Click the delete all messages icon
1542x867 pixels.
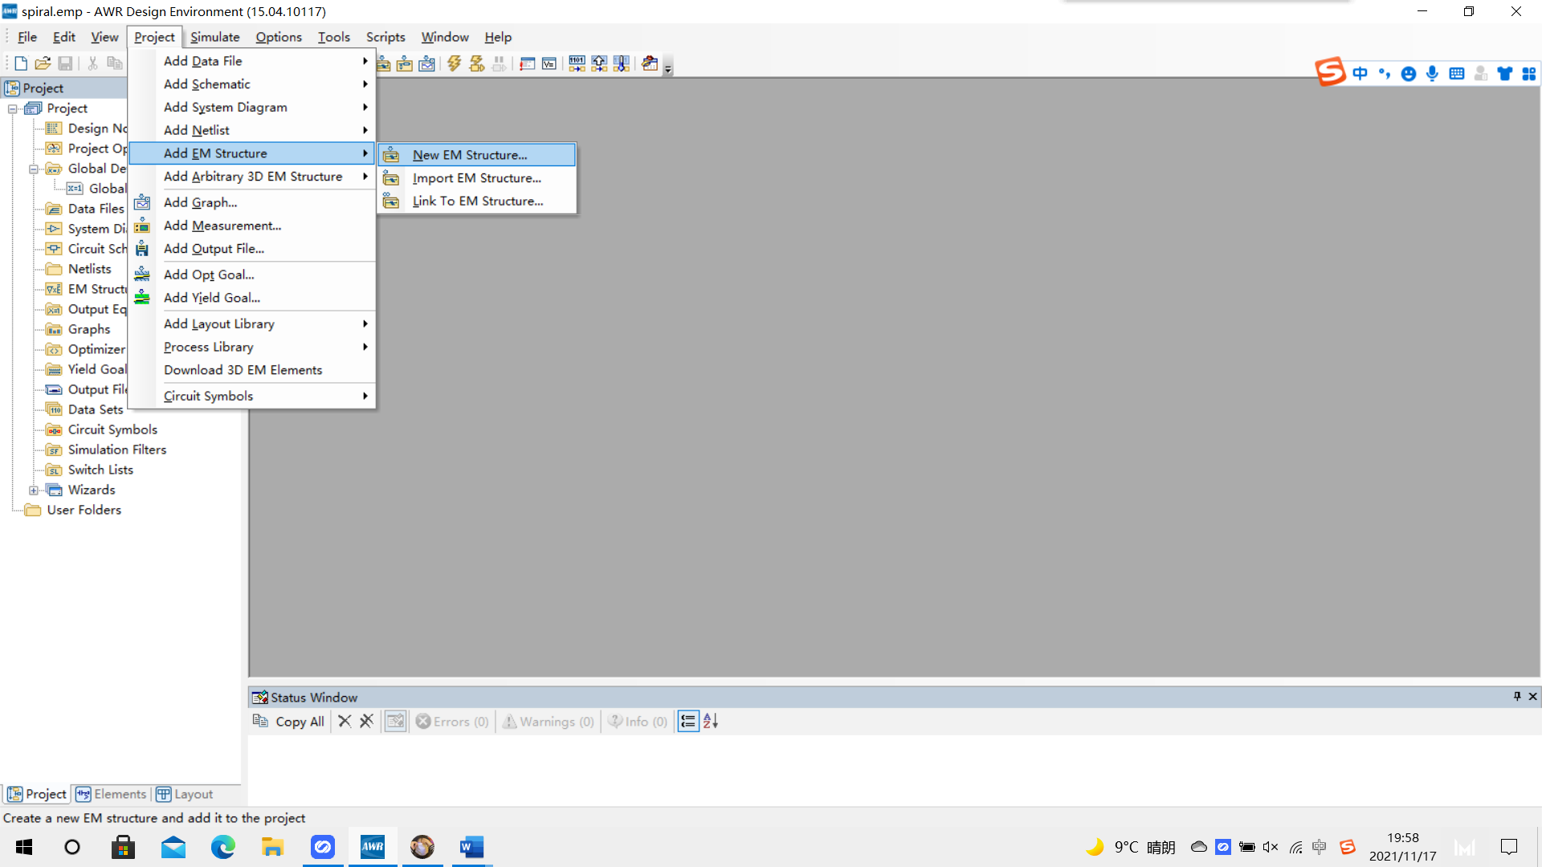(366, 721)
